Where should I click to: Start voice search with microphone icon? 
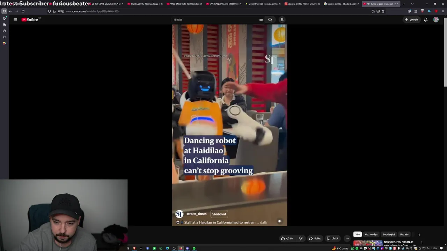pos(282,20)
